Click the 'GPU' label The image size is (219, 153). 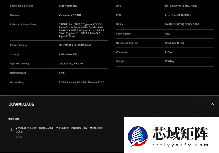tap(119, 6)
